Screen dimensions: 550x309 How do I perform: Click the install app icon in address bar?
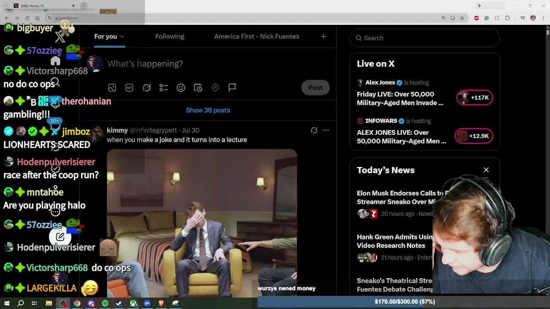[453, 18]
